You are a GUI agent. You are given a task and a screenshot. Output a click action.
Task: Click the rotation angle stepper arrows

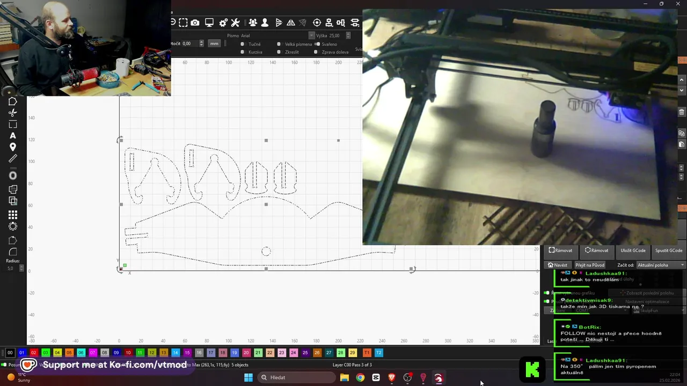point(201,43)
